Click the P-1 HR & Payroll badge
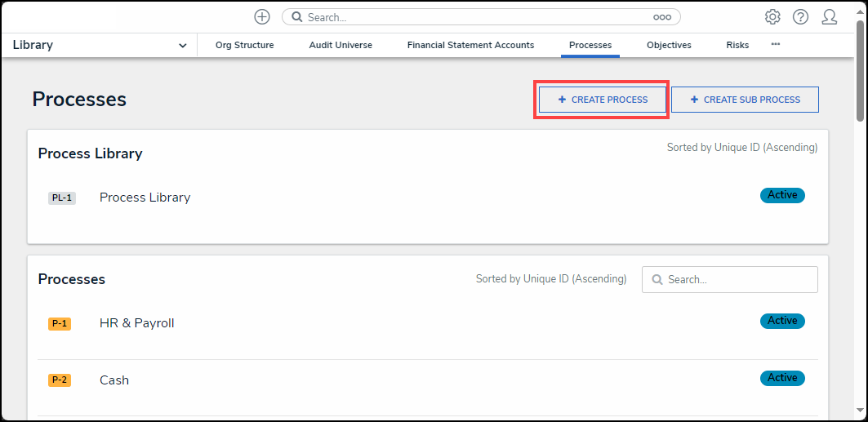Image resolution: width=868 pixels, height=422 pixels. [x=60, y=323]
